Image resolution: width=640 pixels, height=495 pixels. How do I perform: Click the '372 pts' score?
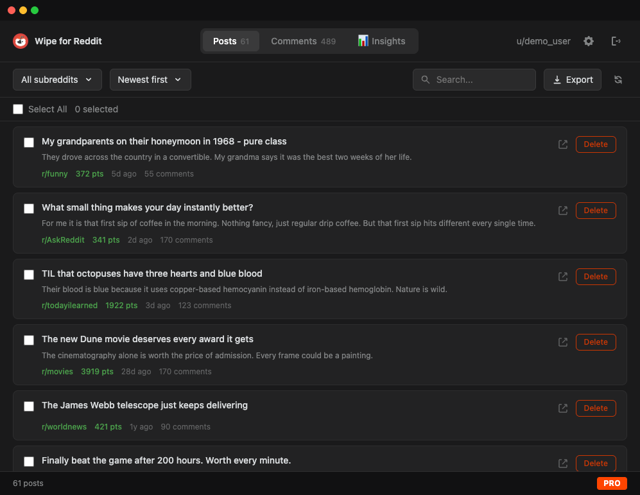tap(89, 174)
